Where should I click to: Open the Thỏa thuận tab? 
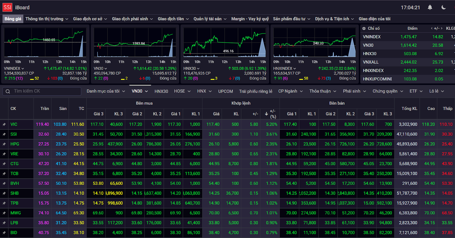[x=323, y=91]
